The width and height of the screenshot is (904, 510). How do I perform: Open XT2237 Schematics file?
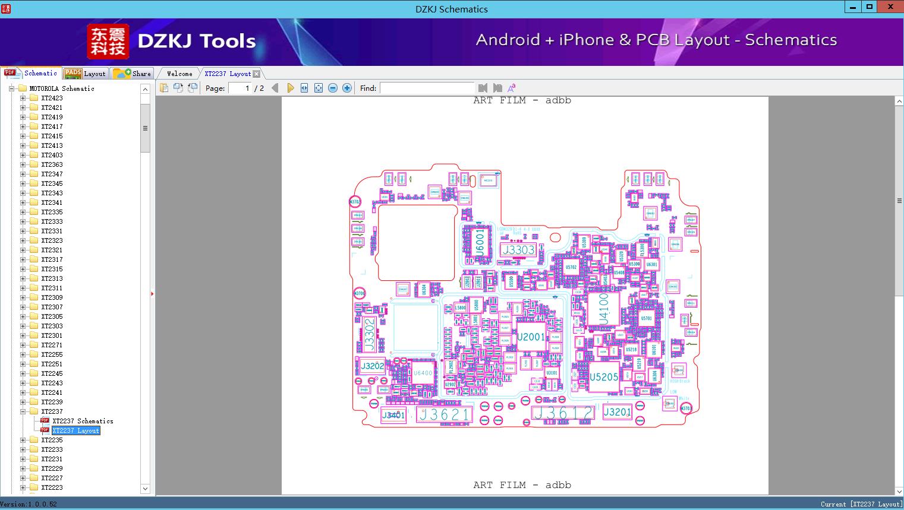83,421
